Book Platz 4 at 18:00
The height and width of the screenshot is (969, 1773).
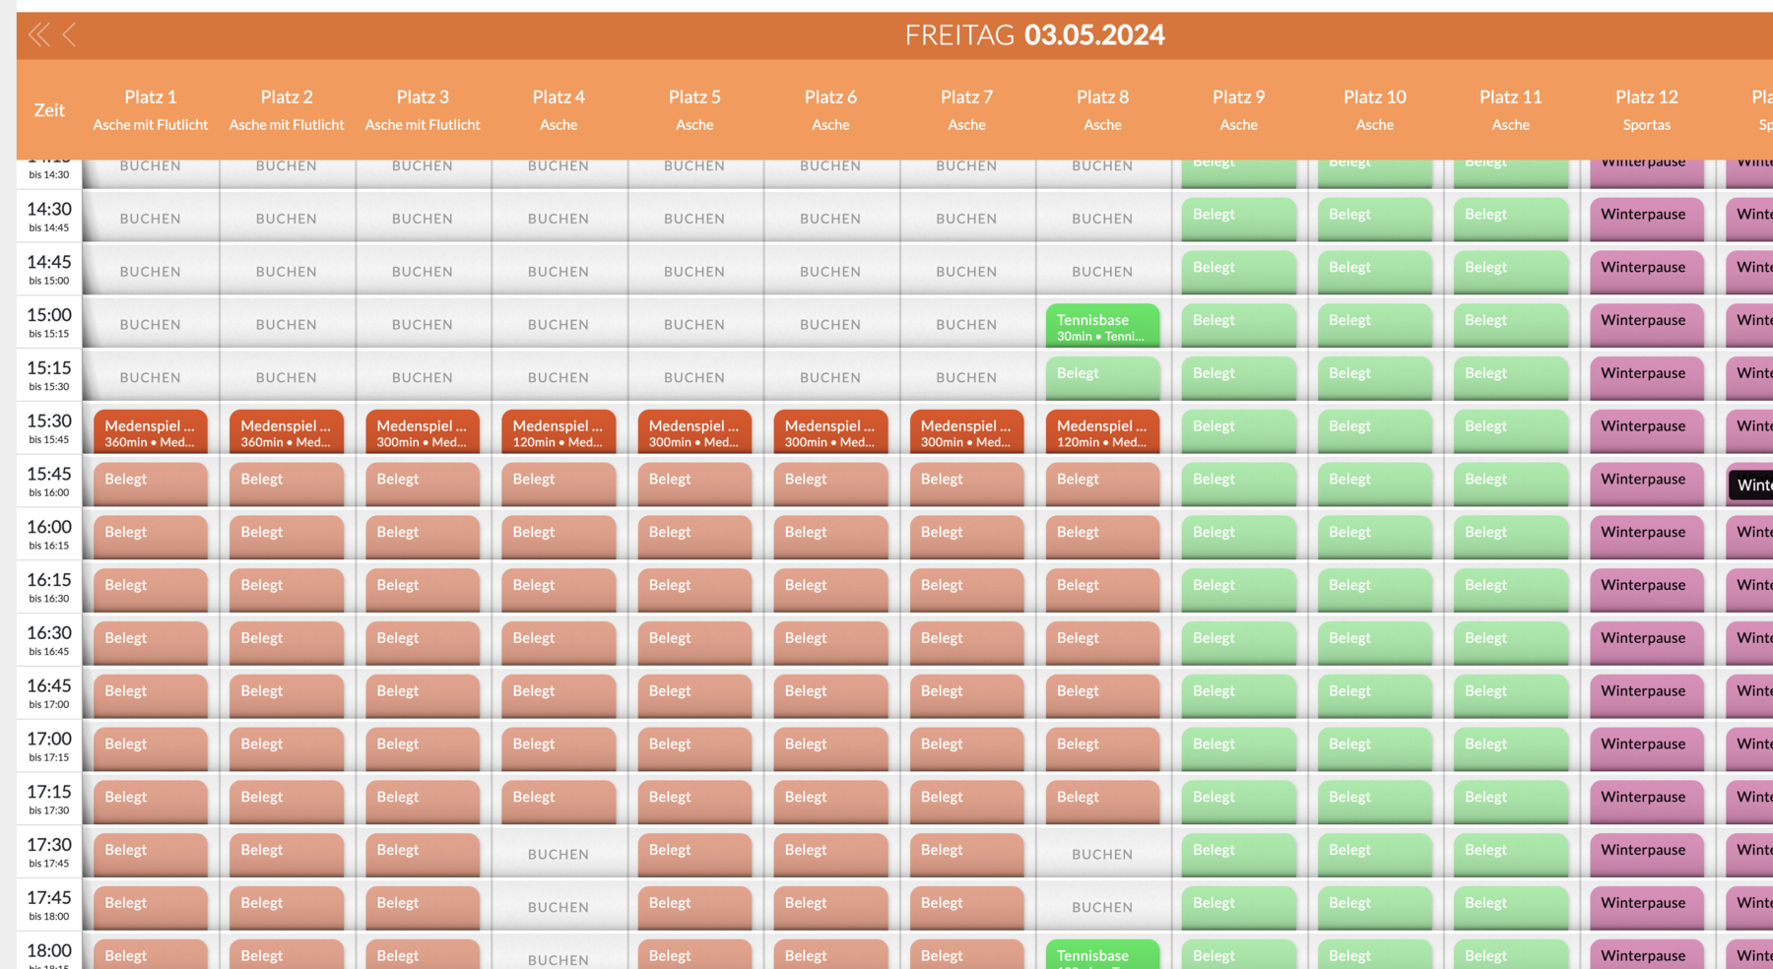[x=558, y=958]
